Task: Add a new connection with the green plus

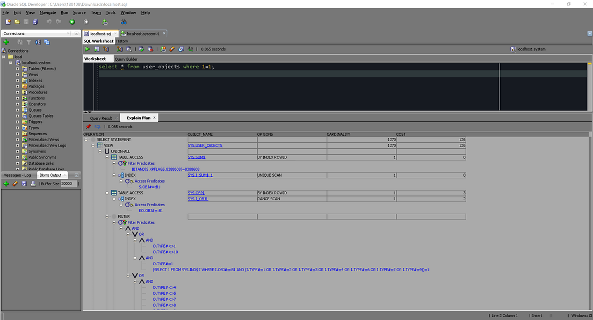Action: coord(6,41)
